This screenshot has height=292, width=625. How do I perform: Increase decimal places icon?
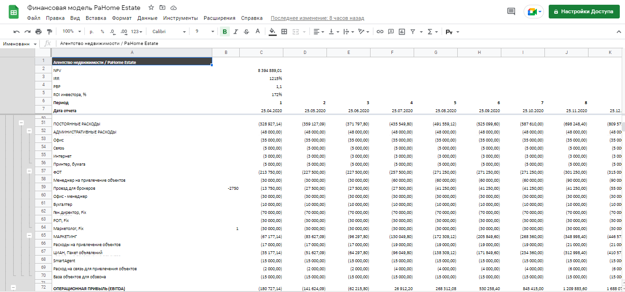[124, 32]
